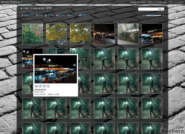Viewport: 185px width, 134px height.
Task: Delete DSC02534 with the trash icon
Action: coord(48,86)
